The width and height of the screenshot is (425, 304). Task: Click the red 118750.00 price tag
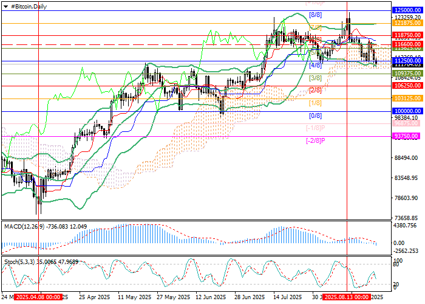click(x=407, y=36)
